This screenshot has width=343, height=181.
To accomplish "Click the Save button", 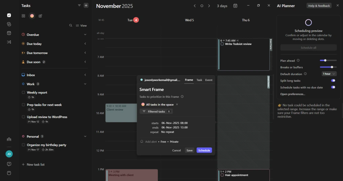I will 189,150.
